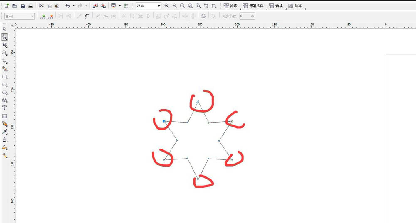Select the Polygon tool

[x=5, y=93]
